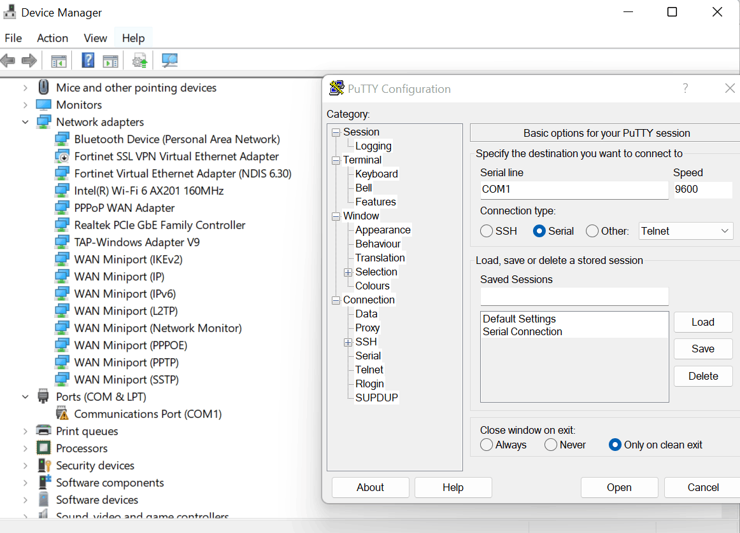Collapse the Network adapters chevron

(25, 122)
